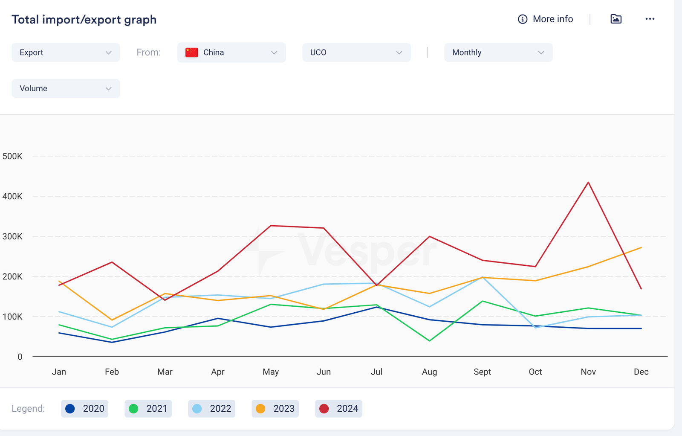Click the 2024 November peak point
Image resolution: width=682 pixels, height=436 pixels.
pyautogui.click(x=588, y=183)
